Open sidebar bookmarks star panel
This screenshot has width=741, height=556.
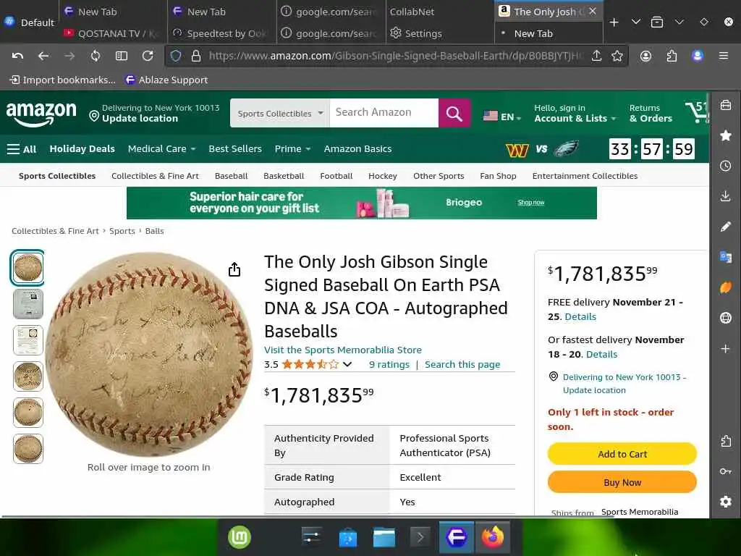pyautogui.click(x=725, y=135)
